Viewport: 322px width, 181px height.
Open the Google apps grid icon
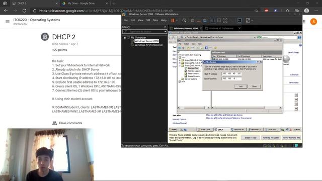click(x=304, y=22)
